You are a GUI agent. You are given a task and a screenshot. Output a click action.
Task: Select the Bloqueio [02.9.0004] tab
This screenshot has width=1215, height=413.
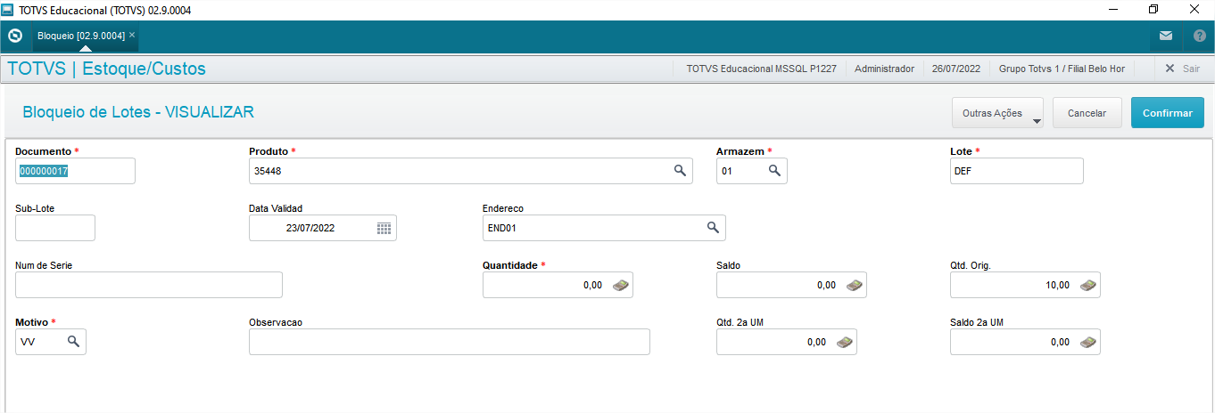point(80,36)
